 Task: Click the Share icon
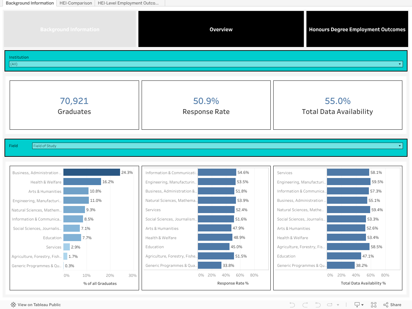pos(392,305)
